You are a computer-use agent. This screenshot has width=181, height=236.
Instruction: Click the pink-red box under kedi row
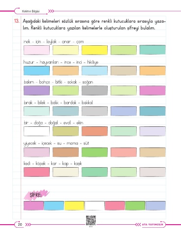(36, 172)
